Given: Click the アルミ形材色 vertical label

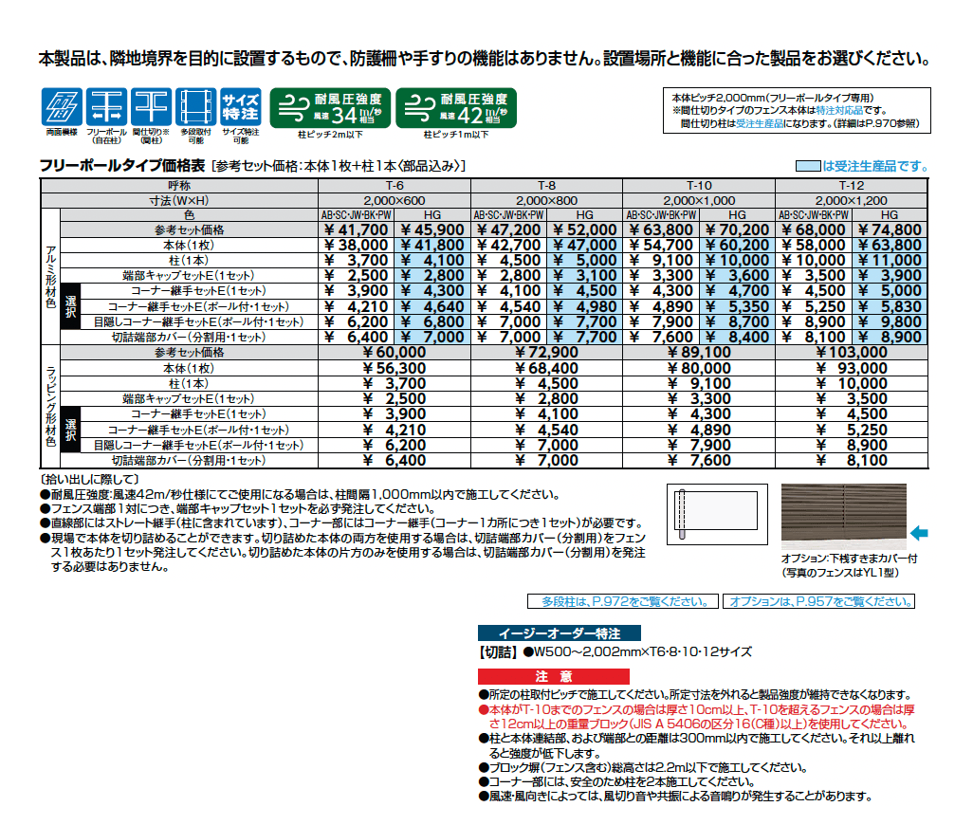Looking at the screenshot, I should coord(51,277).
